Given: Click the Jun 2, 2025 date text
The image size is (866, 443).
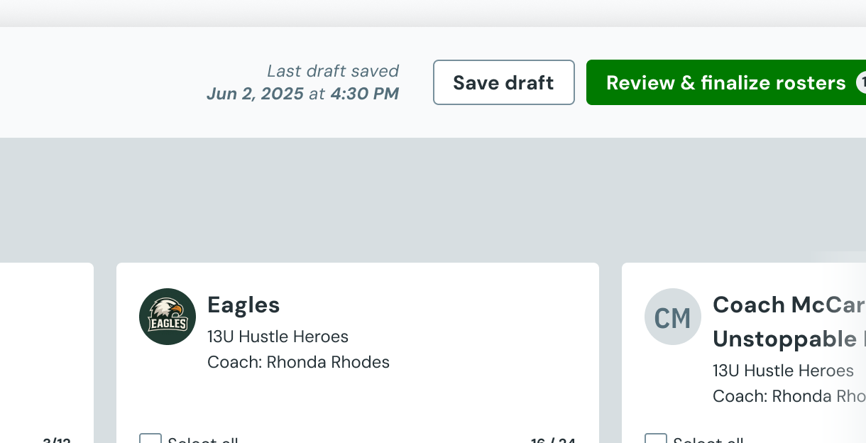Looking at the screenshot, I should (x=255, y=93).
